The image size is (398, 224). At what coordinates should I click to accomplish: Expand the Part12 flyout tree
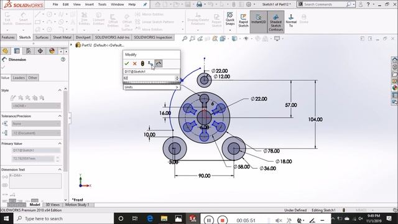tap(72, 45)
